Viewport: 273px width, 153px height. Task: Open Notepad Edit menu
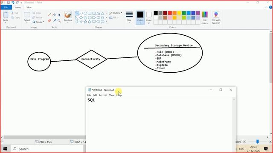tap(95, 95)
